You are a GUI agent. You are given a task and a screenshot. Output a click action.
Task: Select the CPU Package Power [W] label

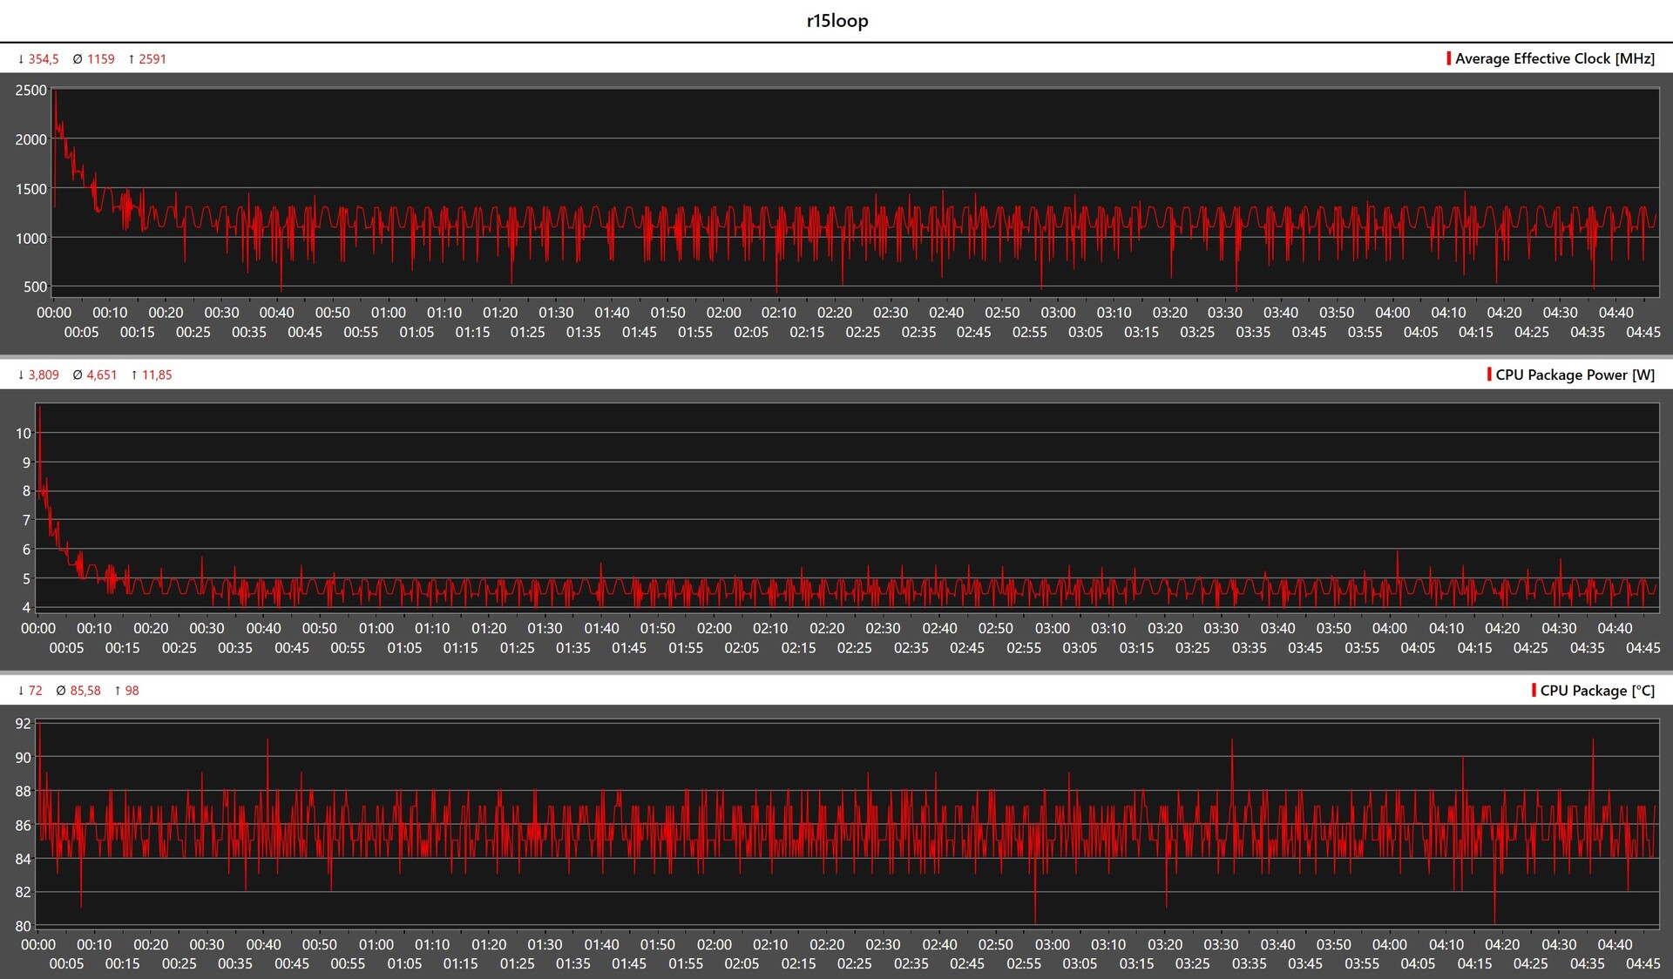[1575, 375]
